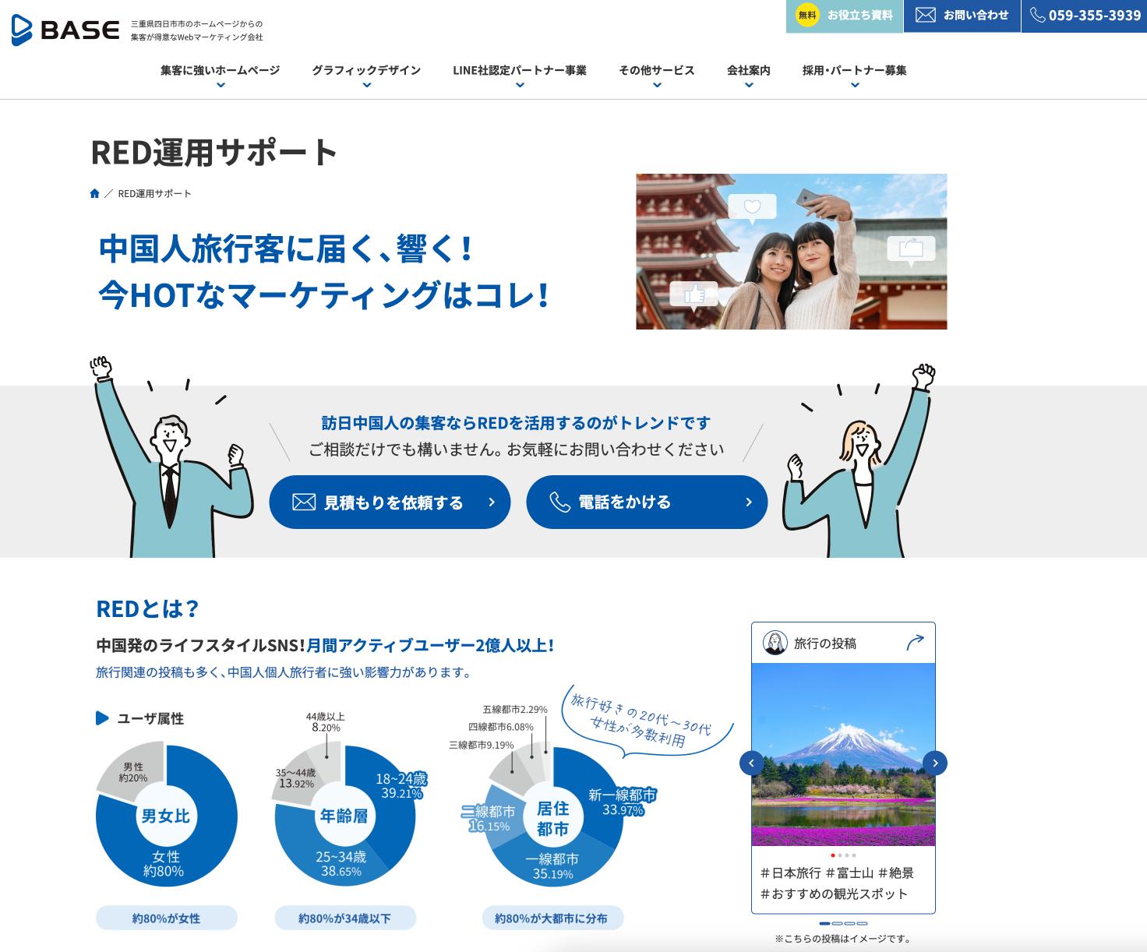
Task: Click the 約80%が大都市に分布 label
Action: point(552,918)
